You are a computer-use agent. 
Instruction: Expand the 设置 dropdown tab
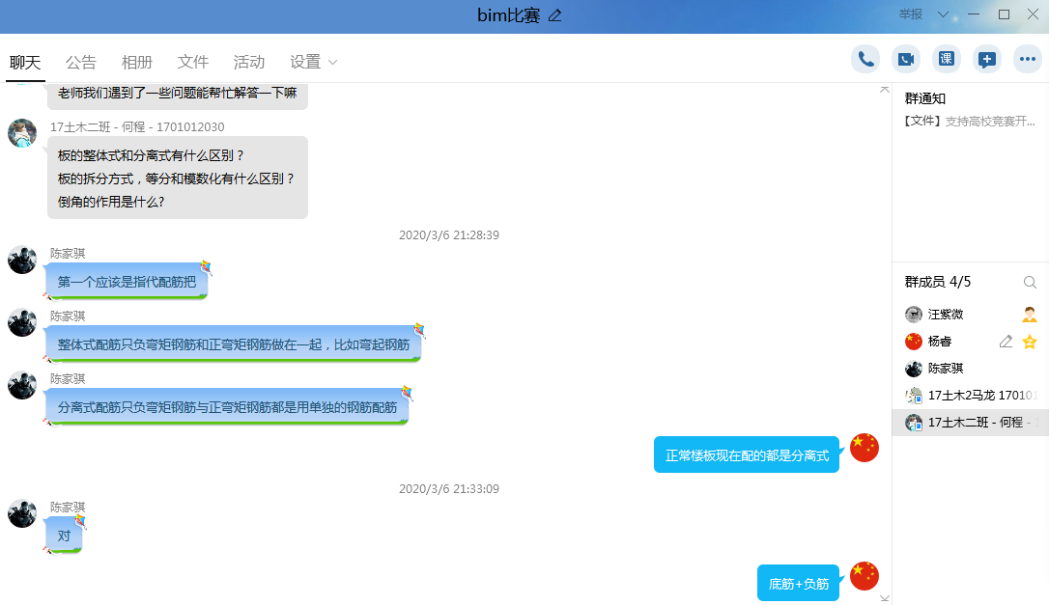click(314, 62)
